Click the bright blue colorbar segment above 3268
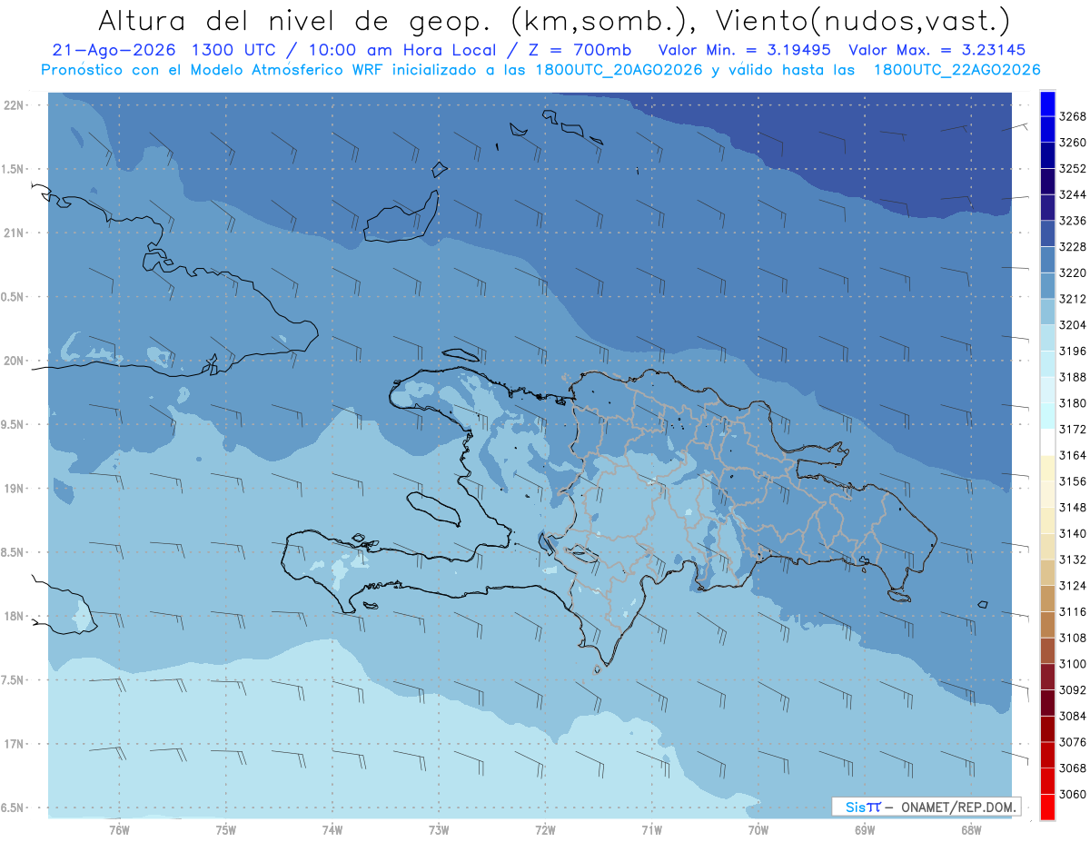The width and height of the screenshot is (1090, 842). (x=1047, y=103)
